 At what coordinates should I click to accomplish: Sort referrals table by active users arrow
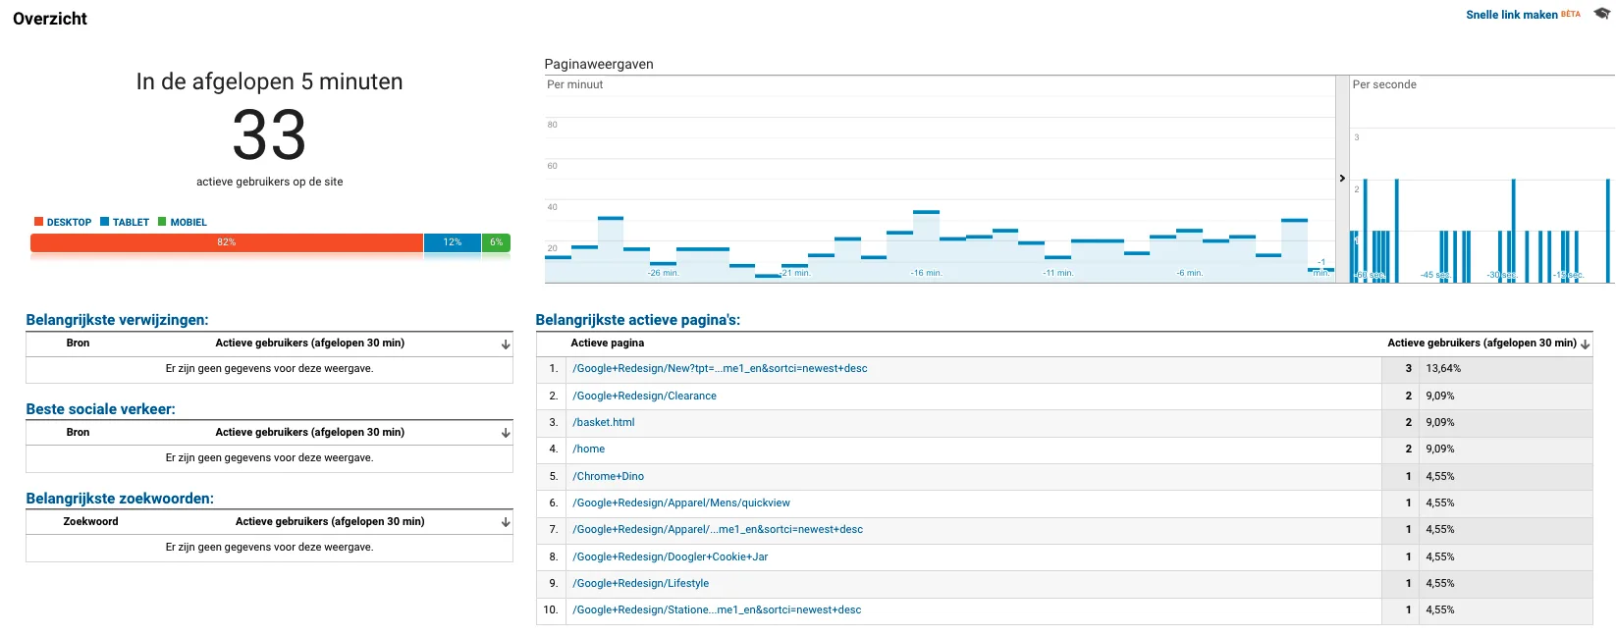506,344
